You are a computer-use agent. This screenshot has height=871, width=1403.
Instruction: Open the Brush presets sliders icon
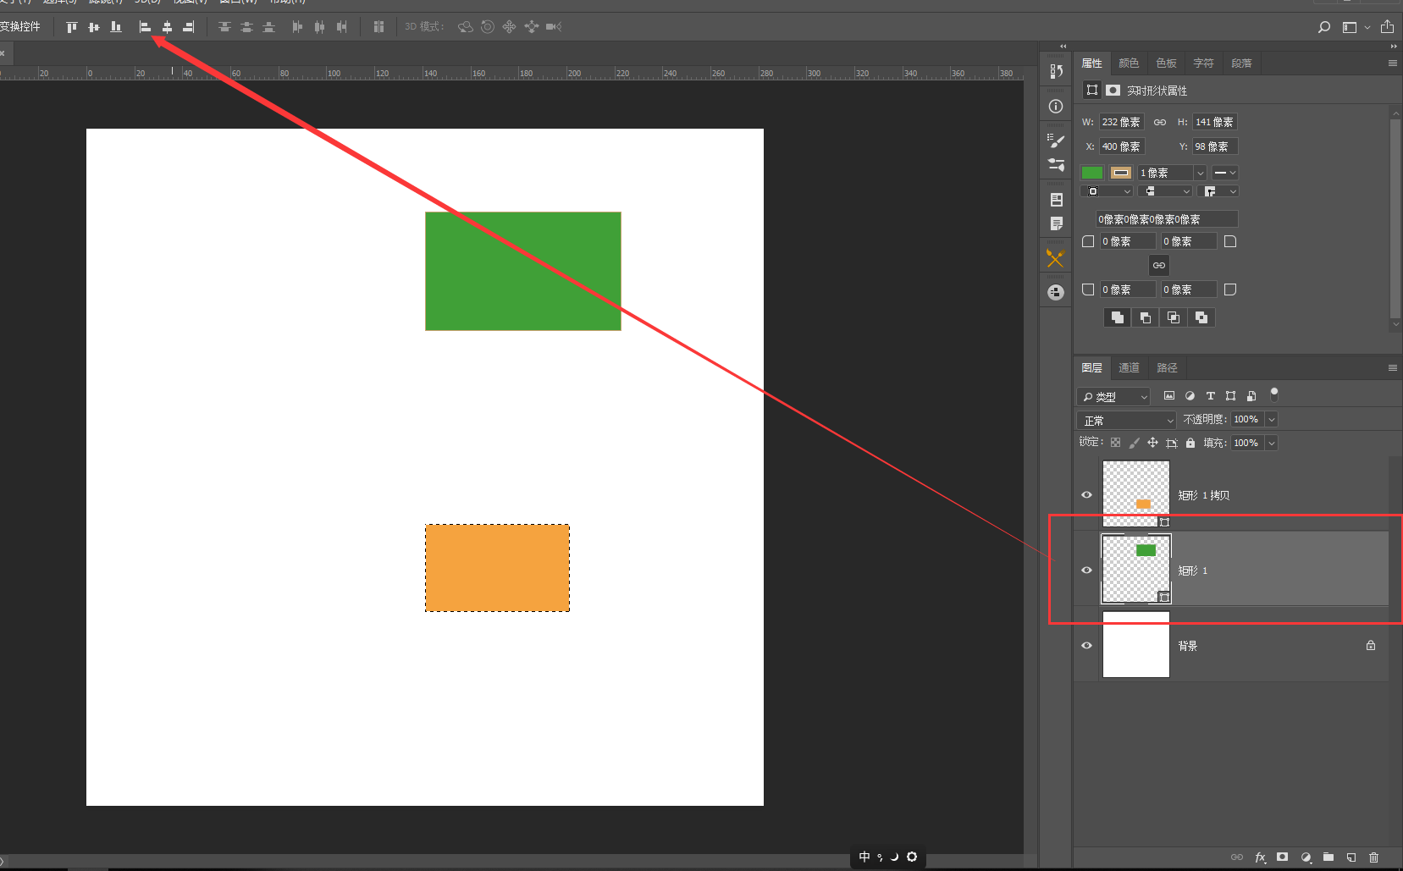1056,165
